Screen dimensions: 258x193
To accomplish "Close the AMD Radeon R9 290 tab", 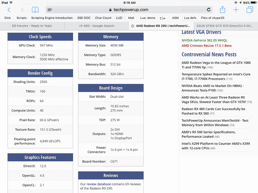I will [x=132, y=26].
